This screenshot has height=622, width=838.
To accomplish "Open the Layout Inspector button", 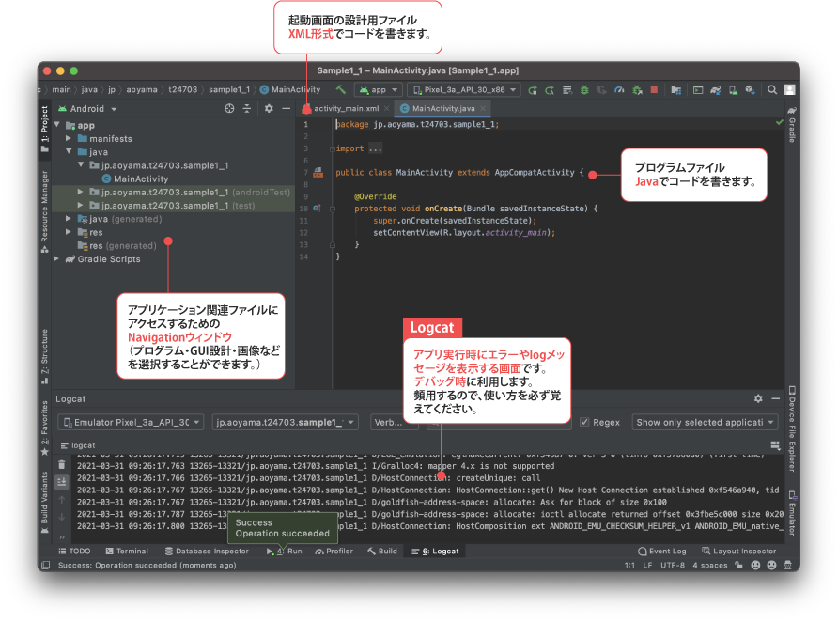I will click(x=738, y=551).
